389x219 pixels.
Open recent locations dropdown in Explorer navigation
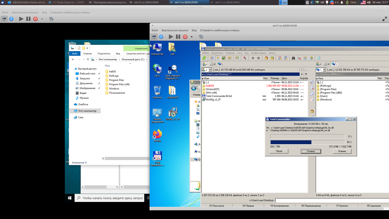[x=84, y=59]
